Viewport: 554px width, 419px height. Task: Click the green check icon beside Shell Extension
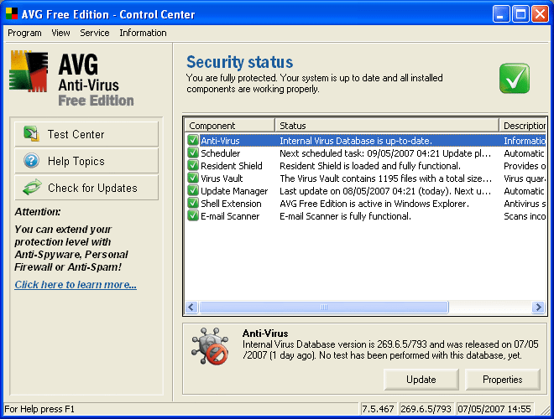pos(193,204)
